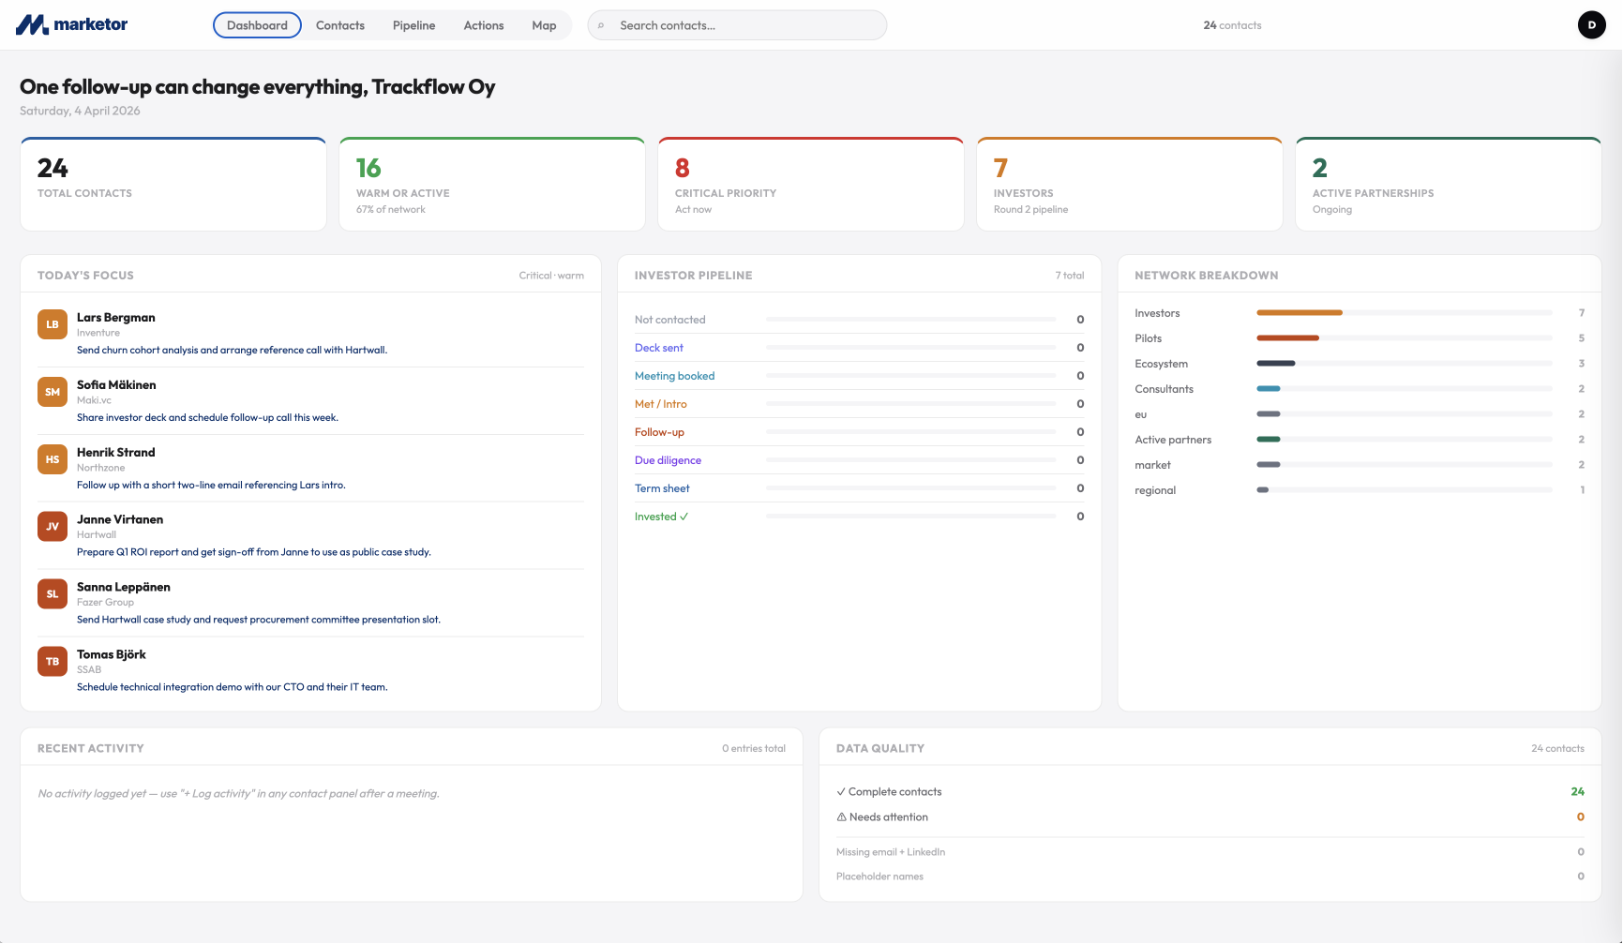Switch to the Contacts tab

[x=339, y=25]
